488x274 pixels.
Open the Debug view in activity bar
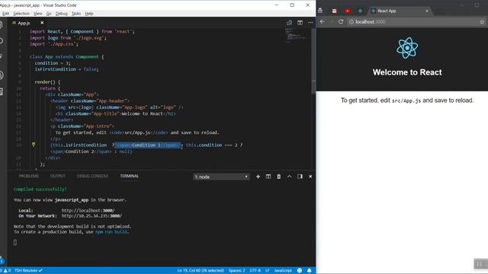[x=2, y=75]
